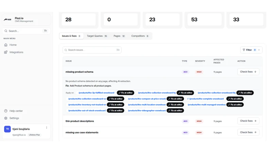Switch to the Competitors tab
This screenshot has width=272, height=153.
tap(140, 36)
